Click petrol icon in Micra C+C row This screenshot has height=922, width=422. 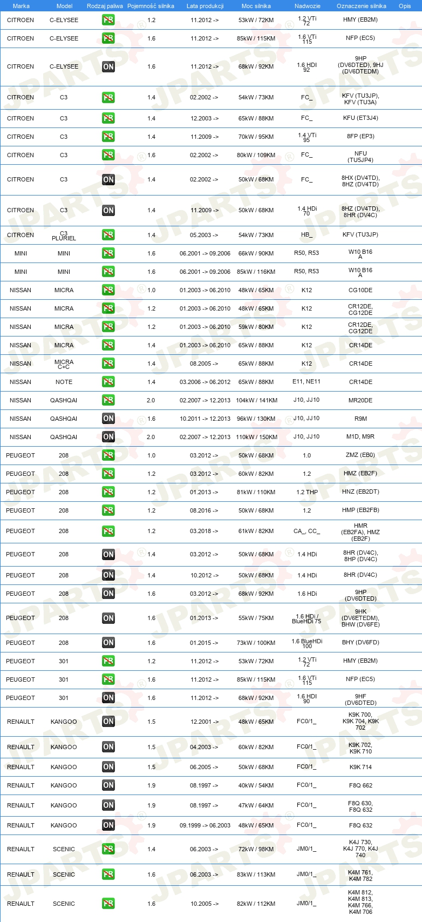108,364
